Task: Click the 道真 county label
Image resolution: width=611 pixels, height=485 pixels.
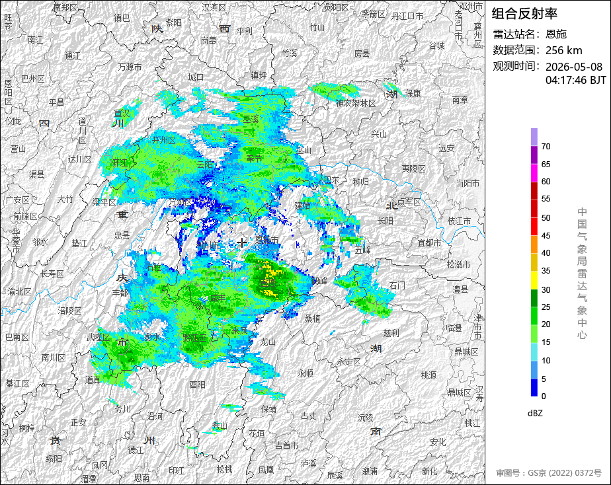Action: tap(93, 379)
